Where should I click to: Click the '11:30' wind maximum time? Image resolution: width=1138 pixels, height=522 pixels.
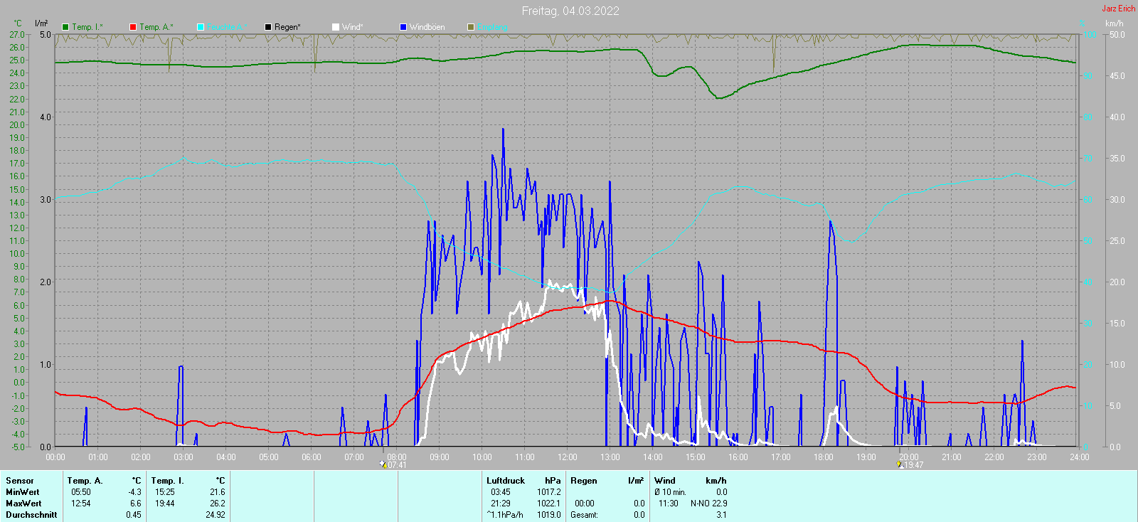[669, 504]
